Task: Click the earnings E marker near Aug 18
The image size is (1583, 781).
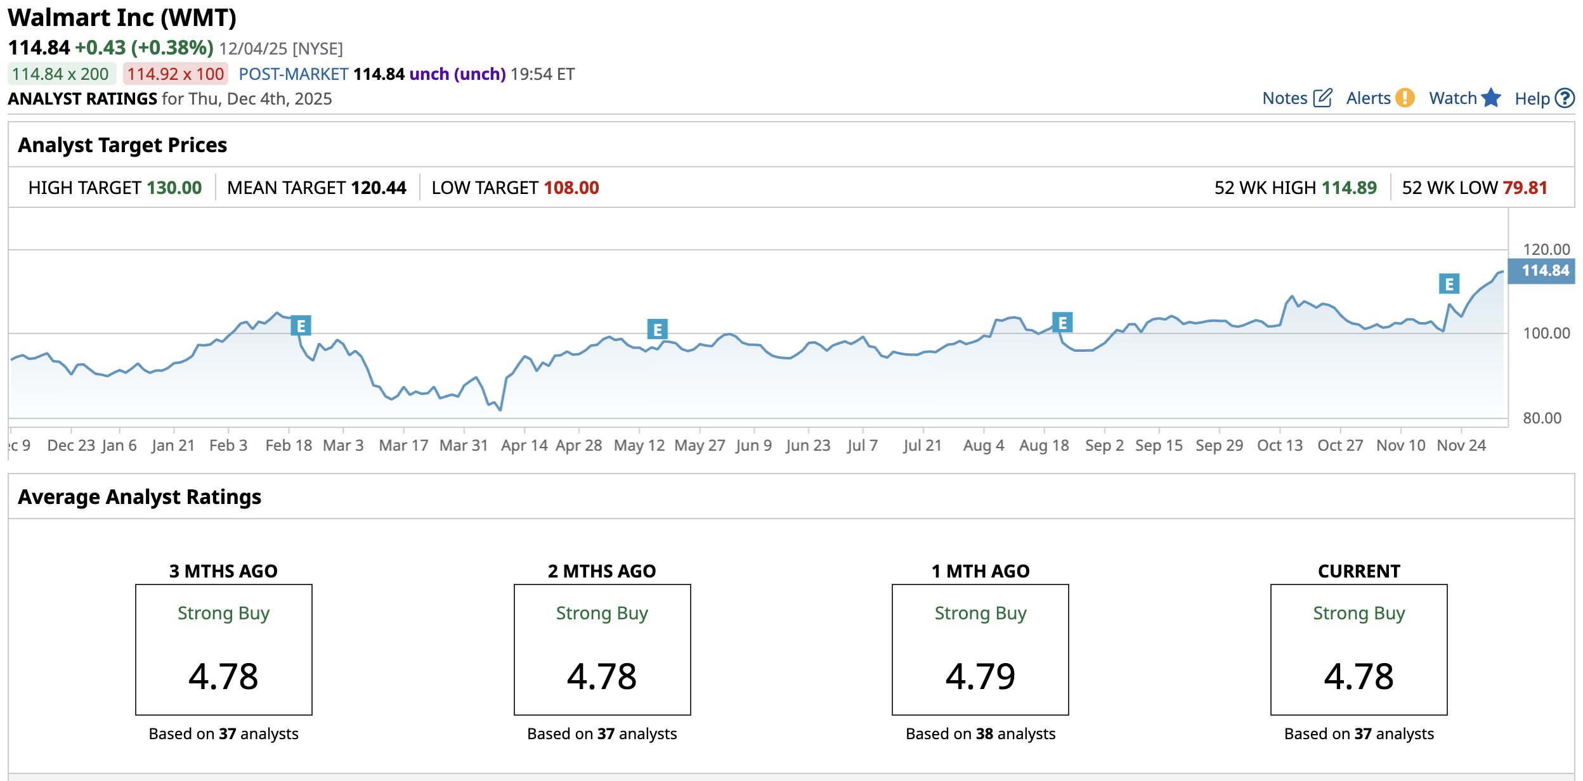Action: 1062,323
